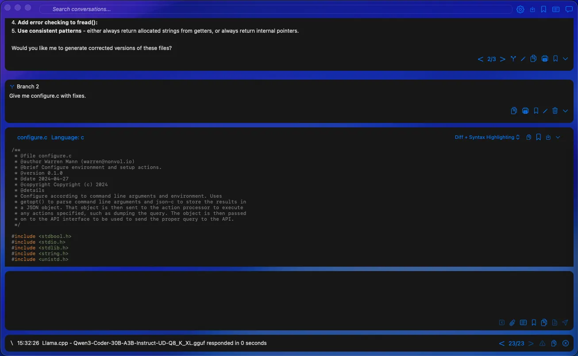Go to previous status message of 23/23
Image resolution: width=578 pixels, height=356 pixels.
501,343
